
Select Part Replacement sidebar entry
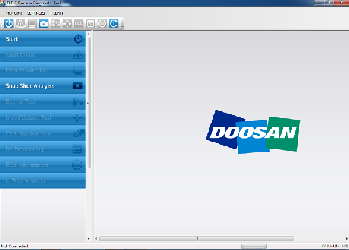pos(43,133)
